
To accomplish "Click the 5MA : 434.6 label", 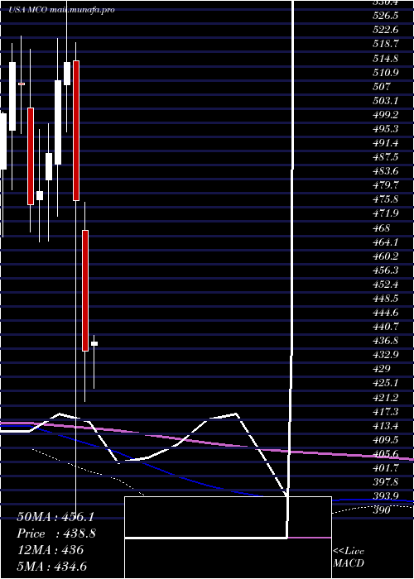I will 51,566.
